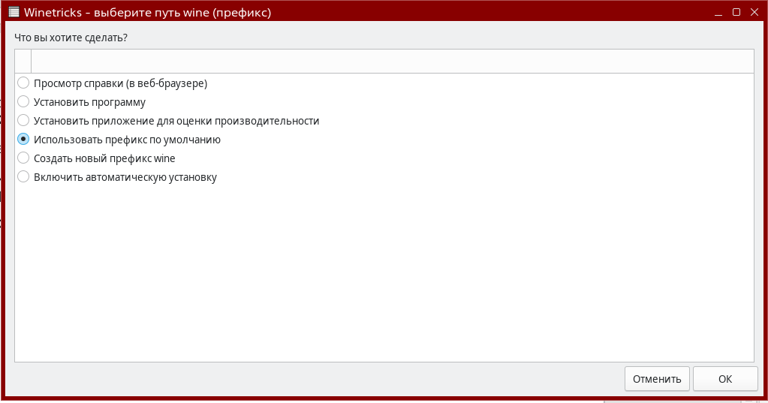Click the Winetricks window menu icon

click(x=14, y=12)
